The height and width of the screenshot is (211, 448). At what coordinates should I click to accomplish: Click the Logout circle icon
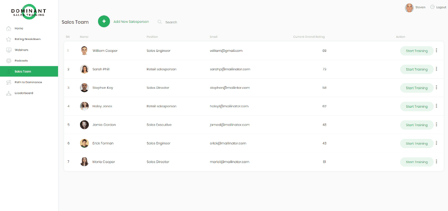pyautogui.click(x=432, y=7)
